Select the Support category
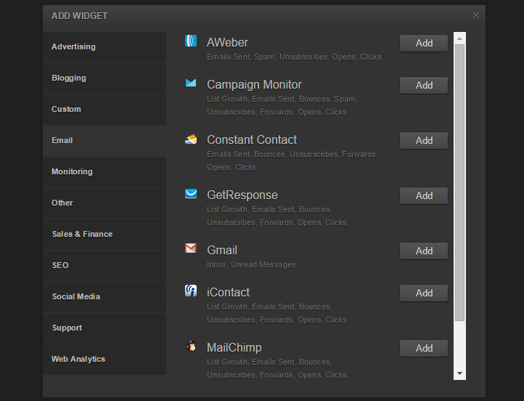524x401 pixels. (105, 328)
